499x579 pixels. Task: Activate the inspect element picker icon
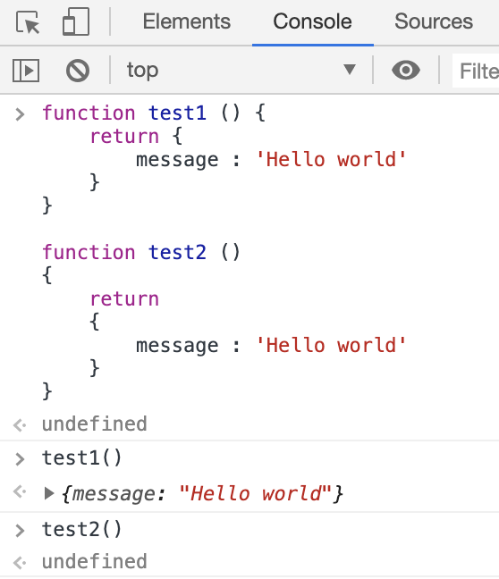coord(28,22)
